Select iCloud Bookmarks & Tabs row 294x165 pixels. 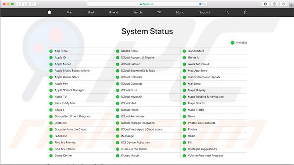pos(147,70)
